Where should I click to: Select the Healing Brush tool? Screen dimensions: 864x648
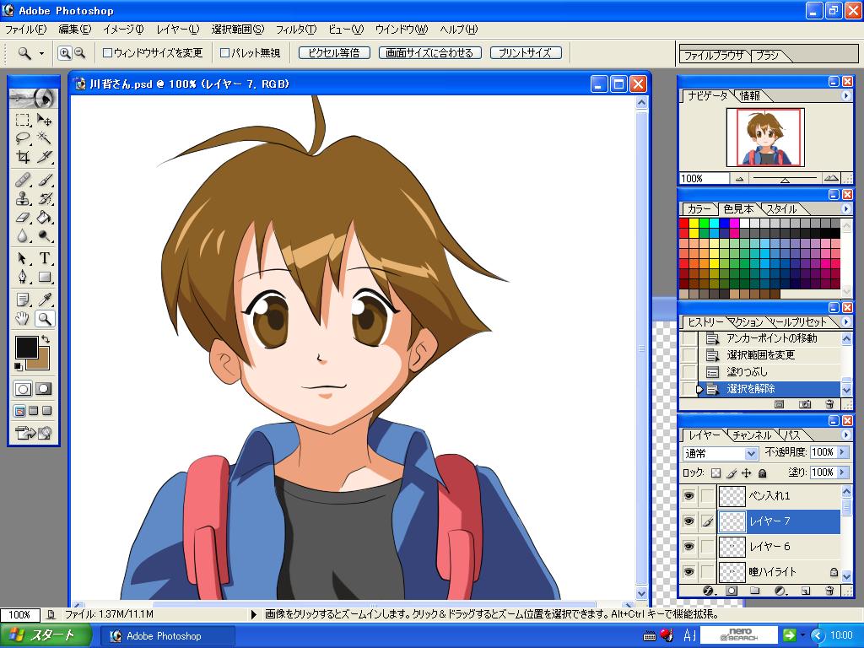pos(23,181)
